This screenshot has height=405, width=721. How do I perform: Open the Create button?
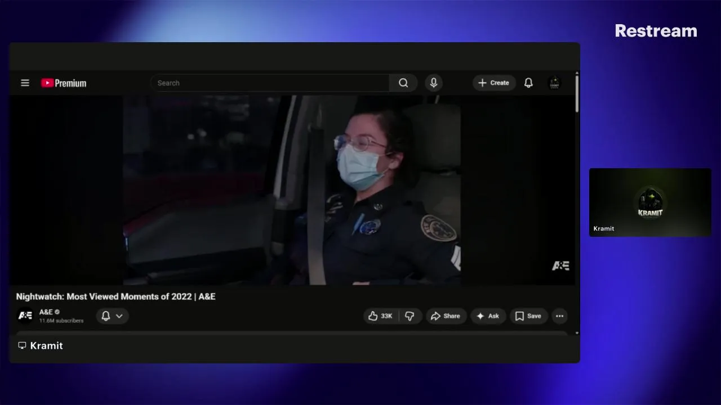(x=494, y=83)
